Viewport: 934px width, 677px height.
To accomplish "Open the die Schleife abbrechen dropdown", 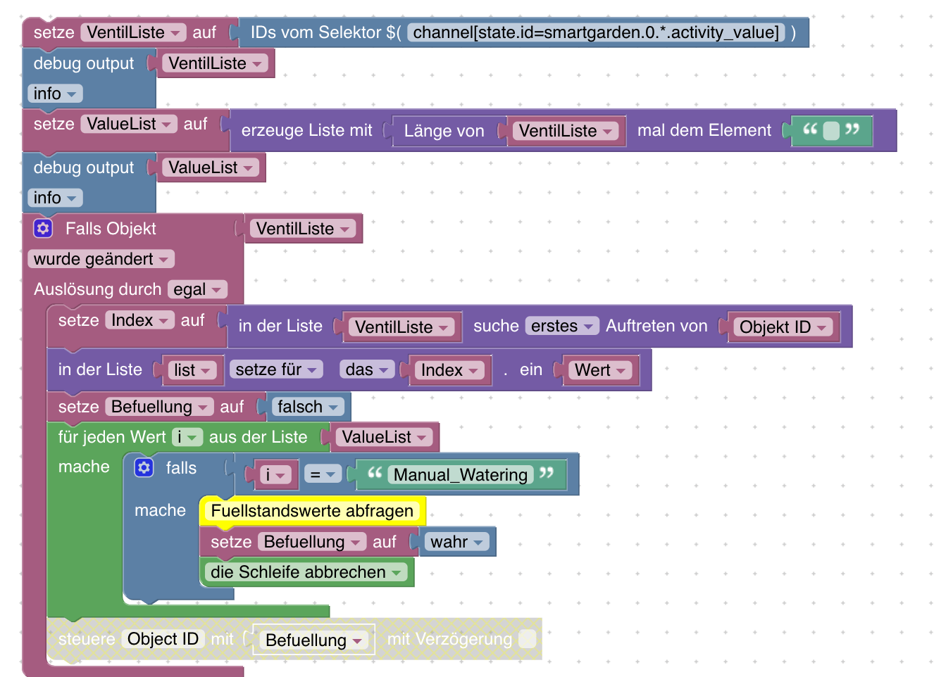I will click(x=306, y=572).
